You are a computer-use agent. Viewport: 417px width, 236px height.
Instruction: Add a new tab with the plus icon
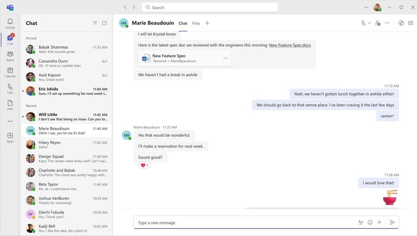(x=207, y=23)
